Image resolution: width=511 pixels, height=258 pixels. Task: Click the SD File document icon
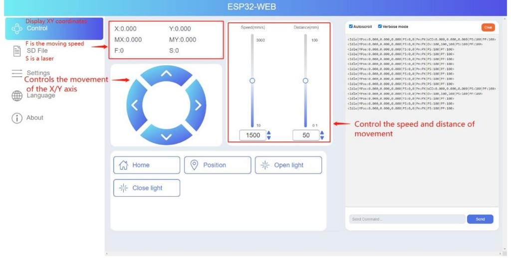[17, 50]
